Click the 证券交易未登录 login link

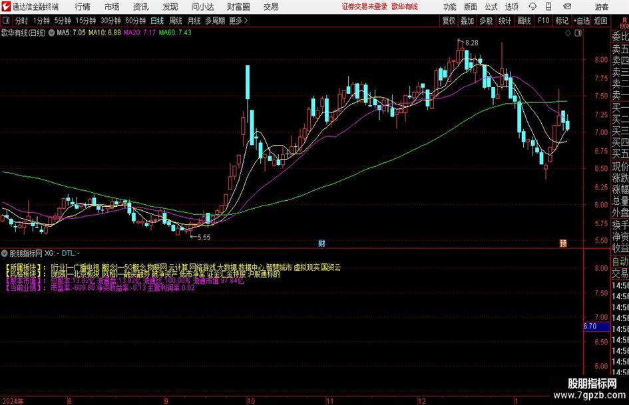(365, 7)
